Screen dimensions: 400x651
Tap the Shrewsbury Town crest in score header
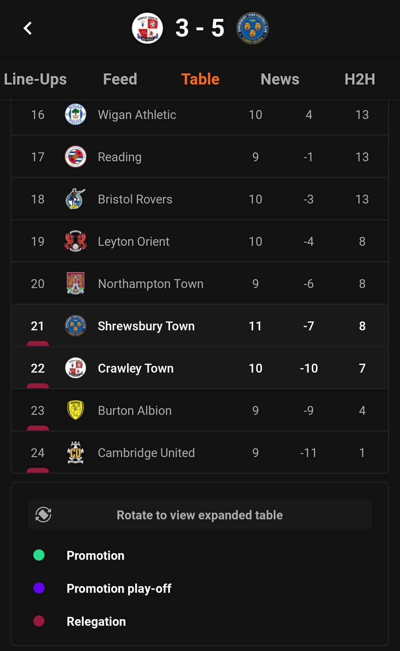(x=253, y=28)
